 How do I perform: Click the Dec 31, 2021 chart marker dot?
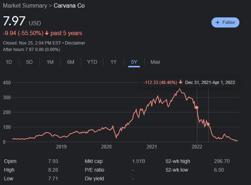(197, 108)
